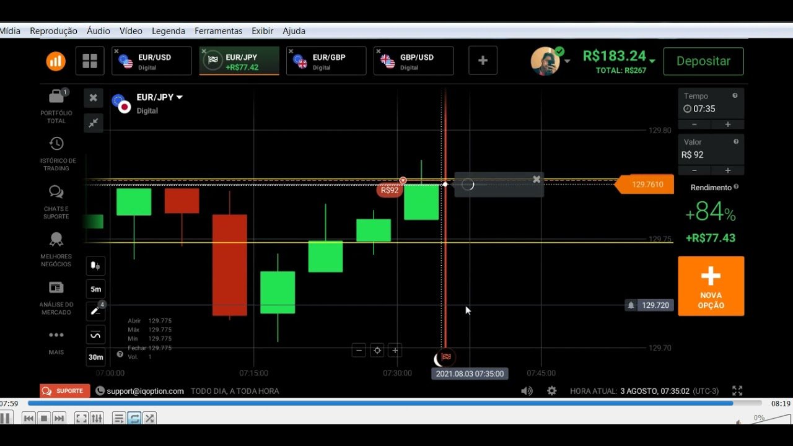Open Análise do Mercado sidebar icon
Screen dimensions: 793x446
56,288
